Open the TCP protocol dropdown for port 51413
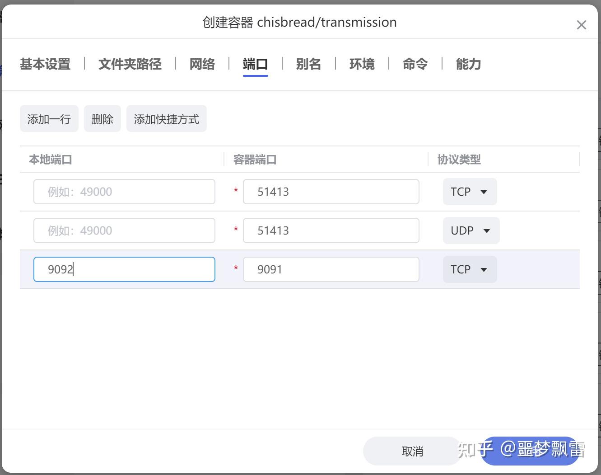 [x=470, y=192]
